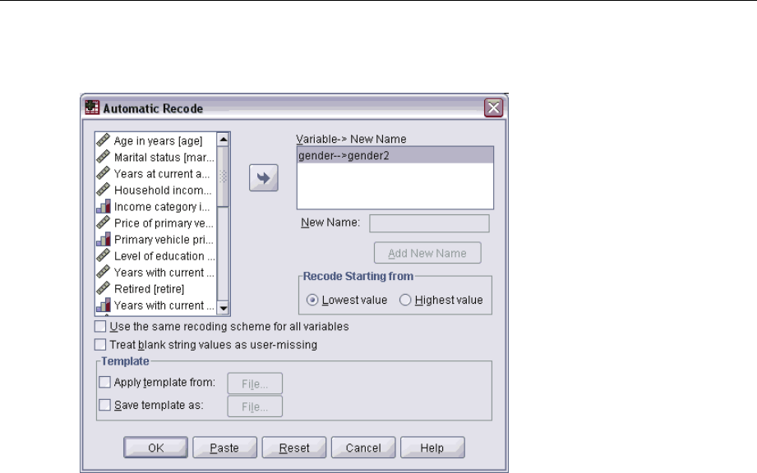Viewport: 757px width, 473px height.
Task: Click the Paste button
Action: coord(224,448)
